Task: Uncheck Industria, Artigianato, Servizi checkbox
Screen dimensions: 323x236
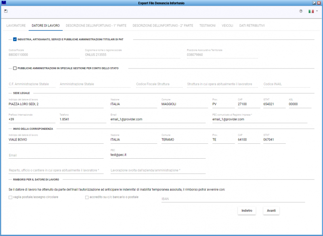Action: point(15,39)
